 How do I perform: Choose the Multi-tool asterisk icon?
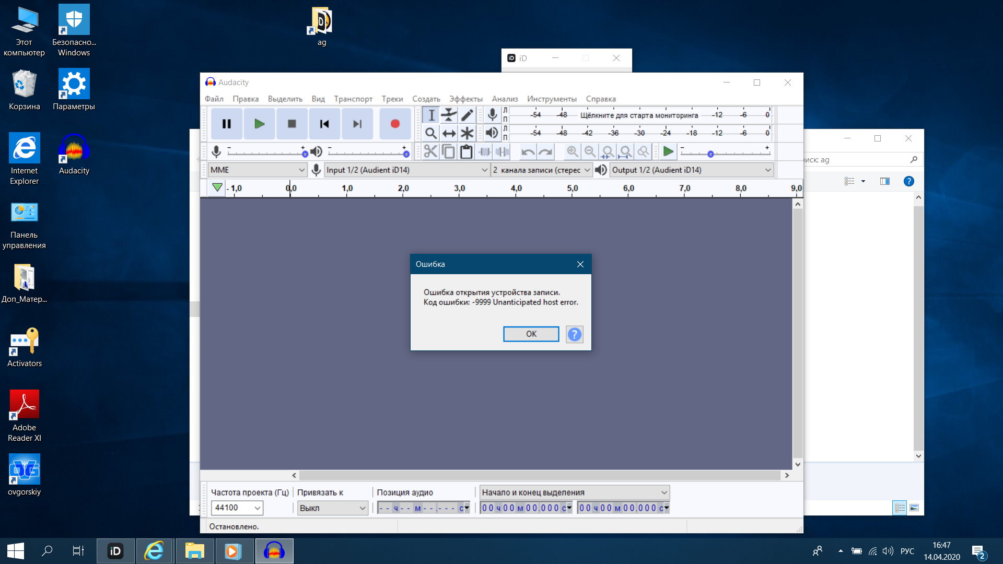tap(467, 133)
